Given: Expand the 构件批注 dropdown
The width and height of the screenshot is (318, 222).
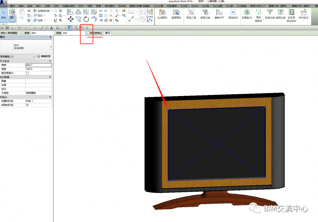Looking at the screenshot, I should 303,20.
